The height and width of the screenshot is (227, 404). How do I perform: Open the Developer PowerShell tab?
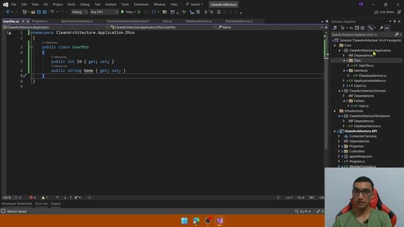point(17,204)
